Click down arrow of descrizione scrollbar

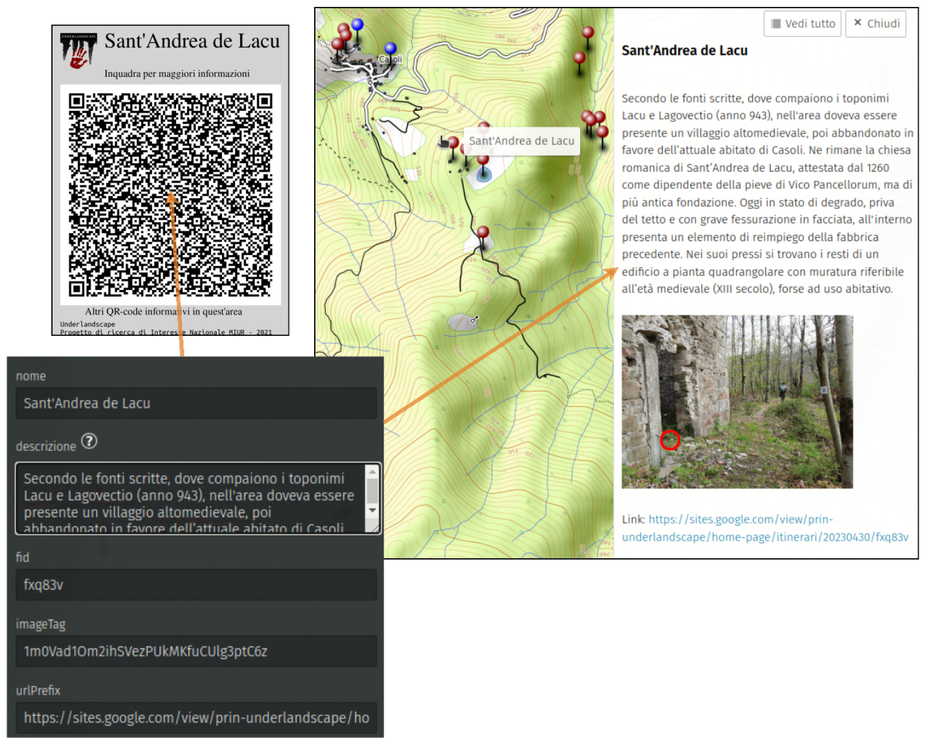(372, 510)
